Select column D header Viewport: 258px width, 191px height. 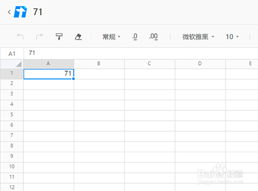point(200,64)
